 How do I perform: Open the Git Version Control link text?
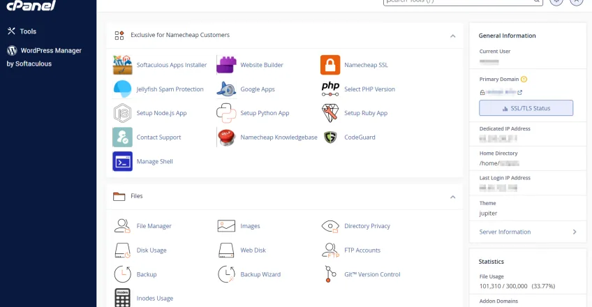point(372,275)
